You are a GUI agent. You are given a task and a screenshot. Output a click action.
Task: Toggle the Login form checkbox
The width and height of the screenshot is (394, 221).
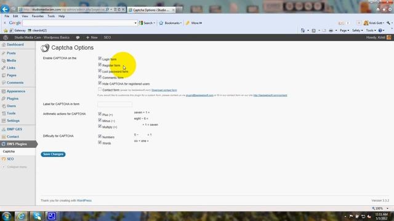coord(100,59)
